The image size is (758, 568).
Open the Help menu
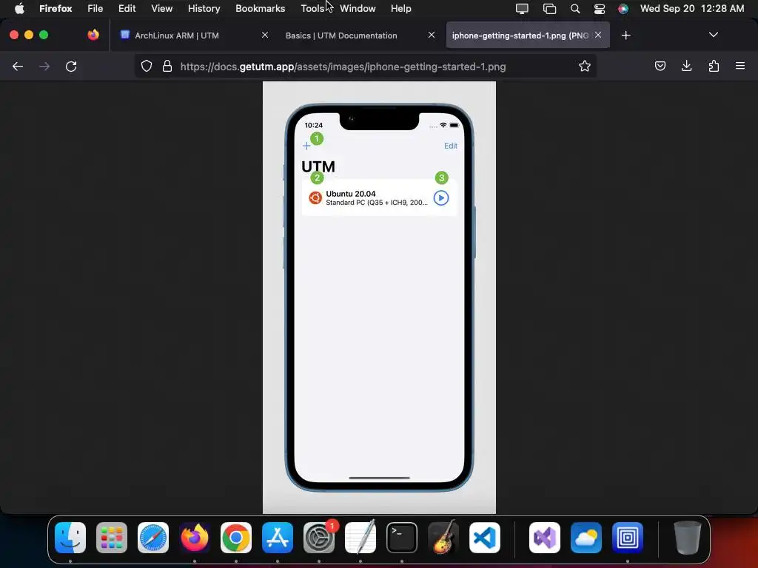pyautogui.click(x=400, y=8)
